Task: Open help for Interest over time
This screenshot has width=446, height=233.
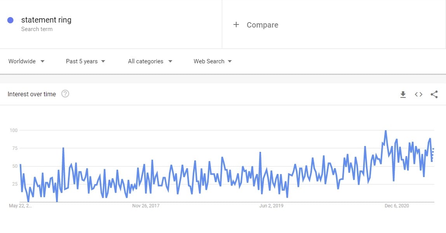Action: [65, 94]
